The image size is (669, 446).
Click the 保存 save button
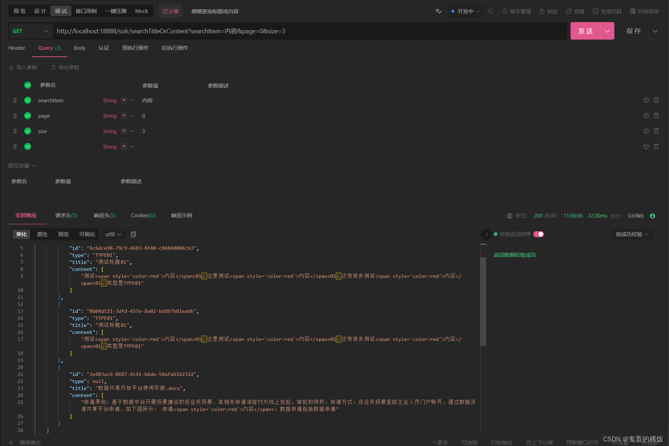click(x=634, y=31)
